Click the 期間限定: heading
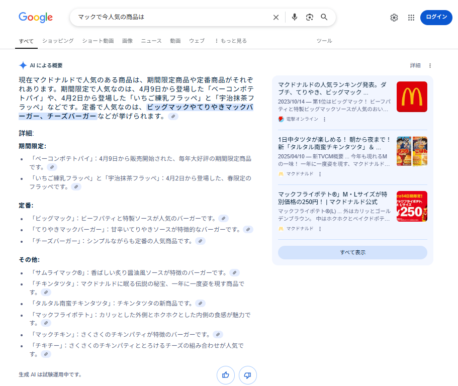The width and height of the screenshot is (458, 386). click(x=32, y=146)
